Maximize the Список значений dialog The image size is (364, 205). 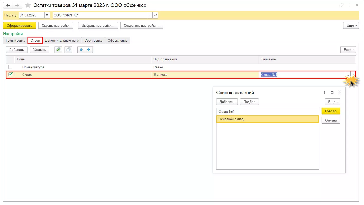pyautogui.click(x=332, y=92)
